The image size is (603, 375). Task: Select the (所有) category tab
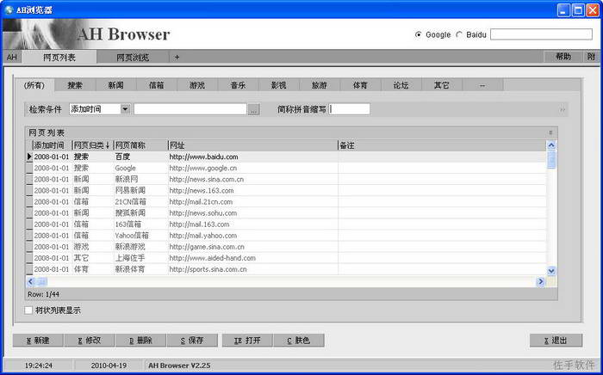click(34, 85)
